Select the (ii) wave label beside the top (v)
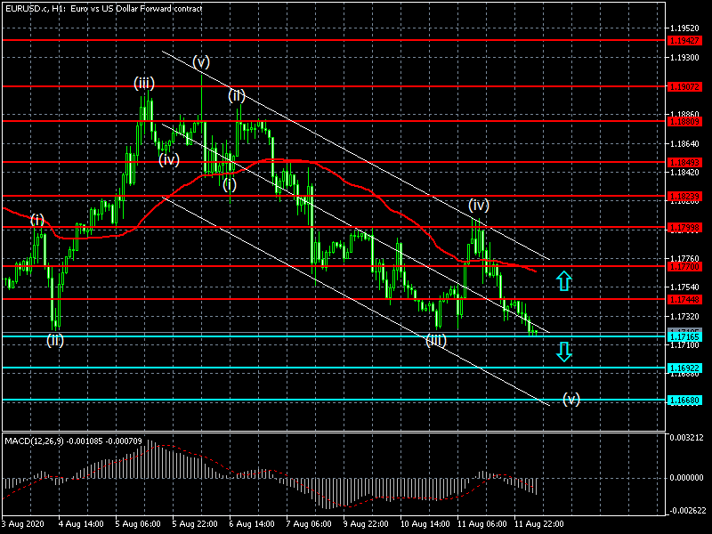This screenshot has width=712, height=534. 236,95
